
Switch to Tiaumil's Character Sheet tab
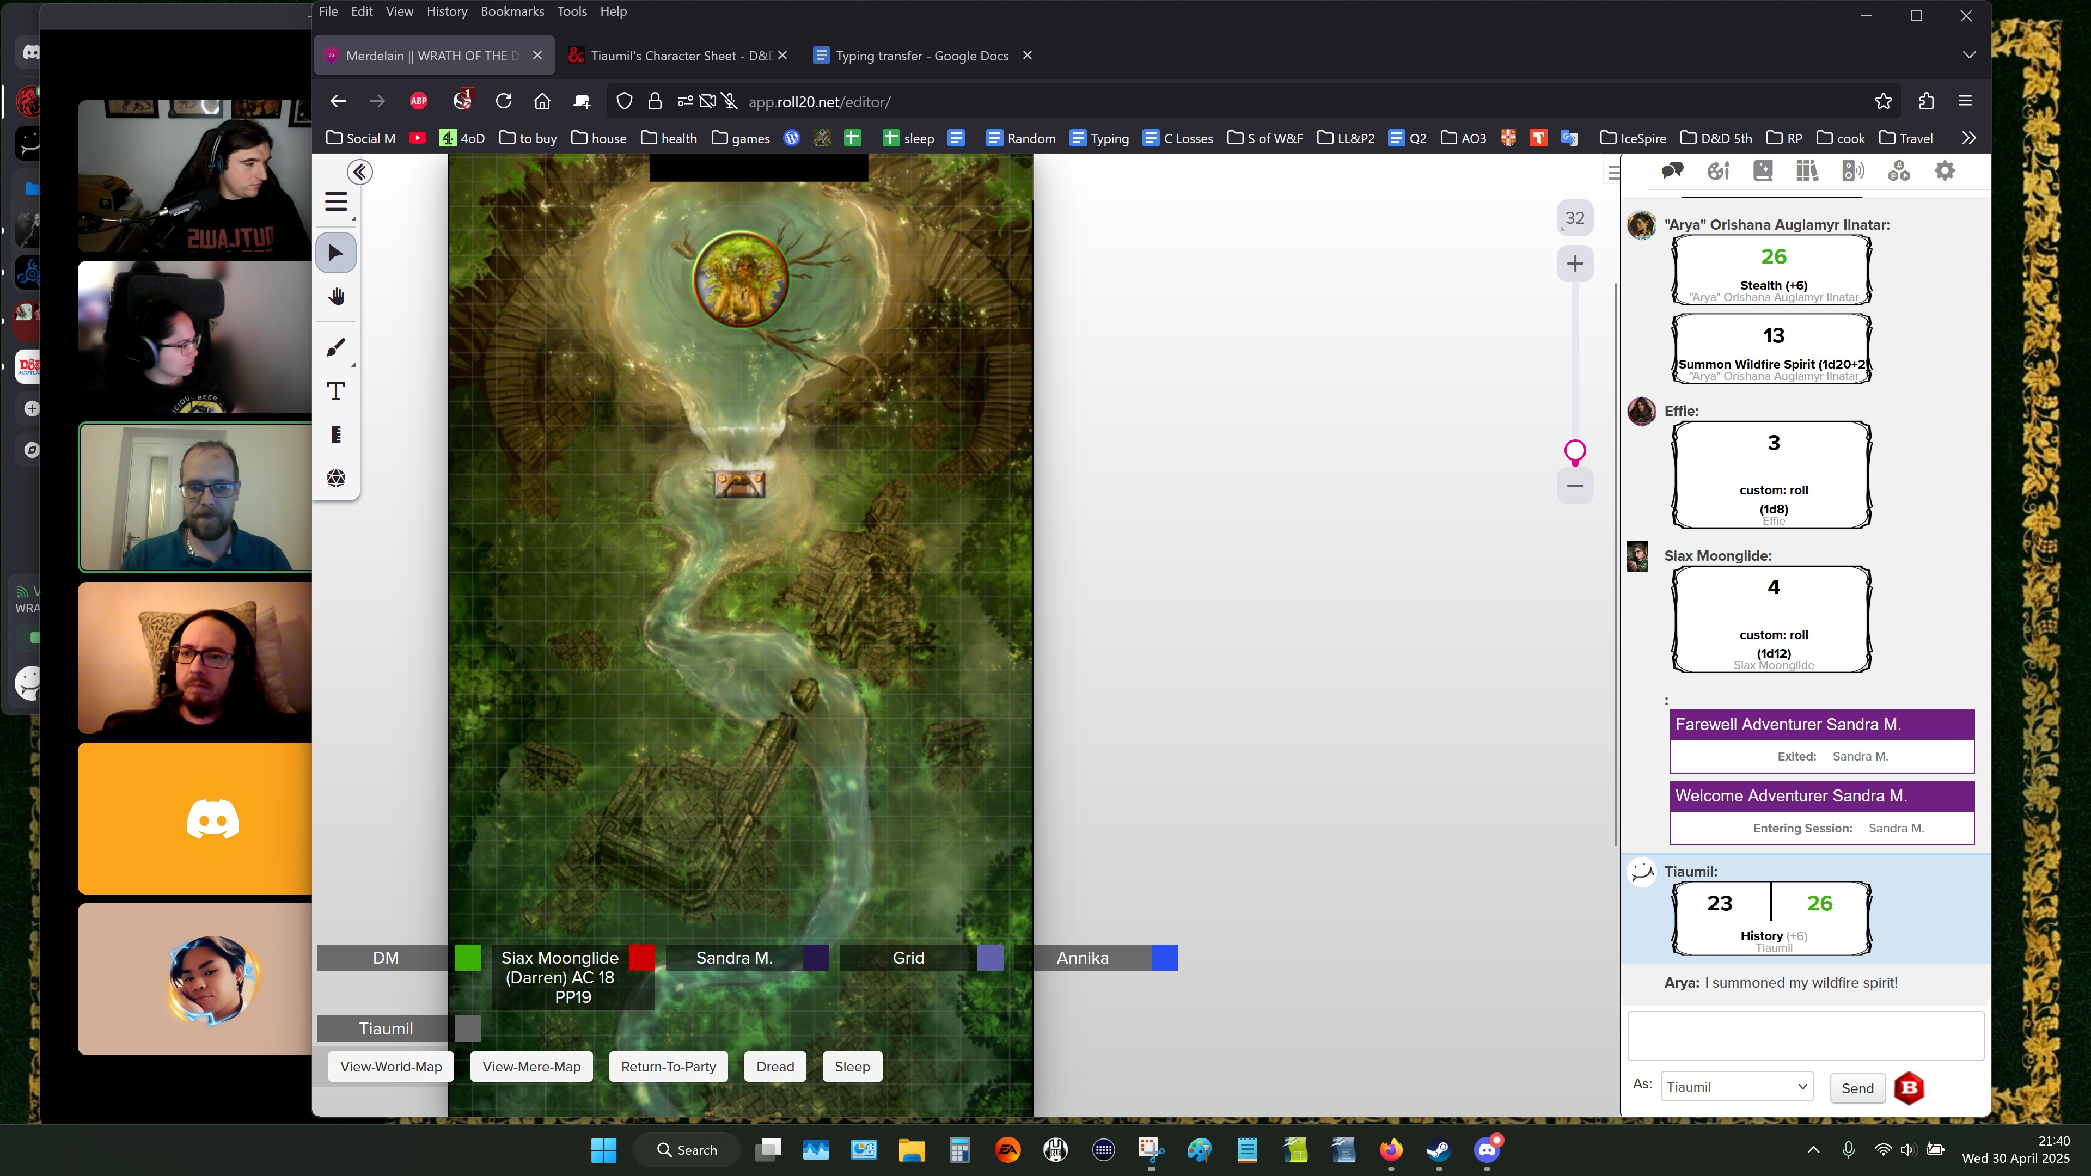pos(680,55)
